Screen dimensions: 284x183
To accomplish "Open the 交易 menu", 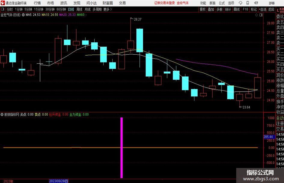I will [122, 3].
